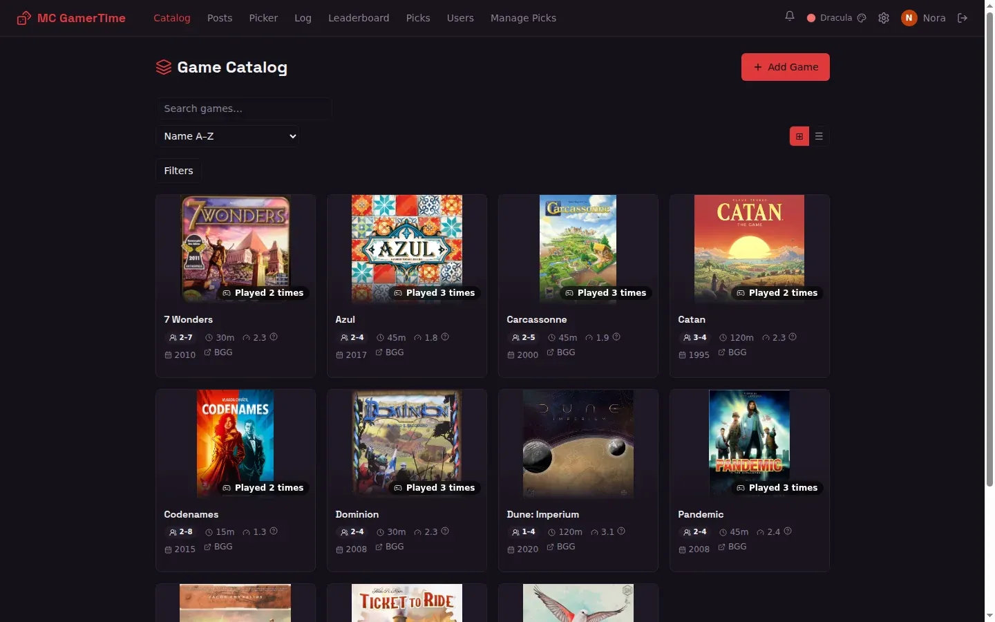Screen dimensions: 995x622
Task: Click the weight help icon on 7 Wonders
Action: click(x=274, y=337)
